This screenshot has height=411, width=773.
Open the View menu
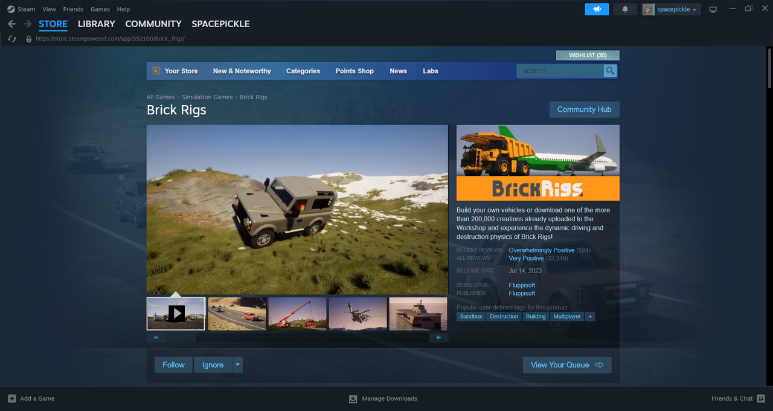click(x=49, y=9)
